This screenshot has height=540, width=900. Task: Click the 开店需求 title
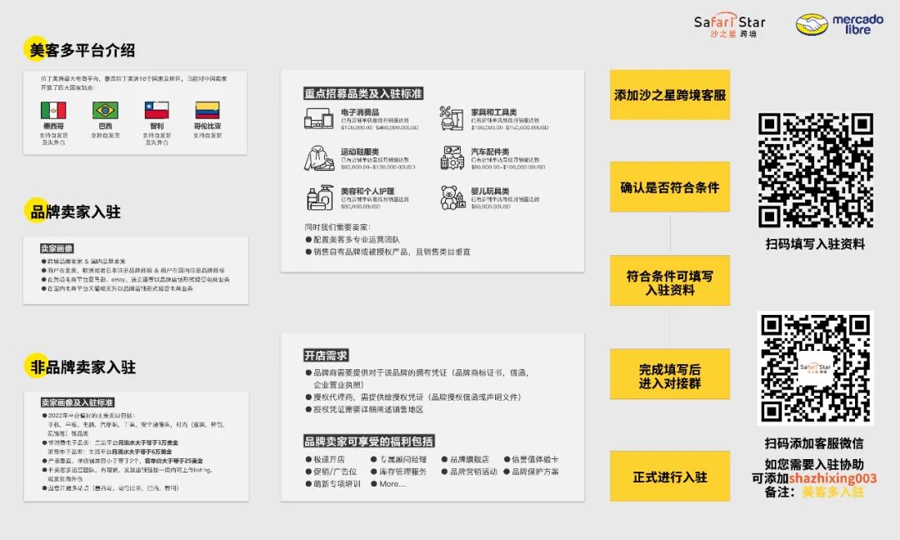tap(326, 355)
